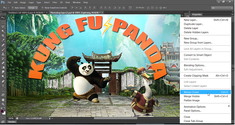Select the Polygonal Lasso tool
Screen dimensions: 235x125
click(3, 27)
